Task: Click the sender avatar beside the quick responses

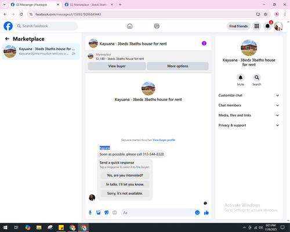Action: pyautogui.click(x=92, y=197)
